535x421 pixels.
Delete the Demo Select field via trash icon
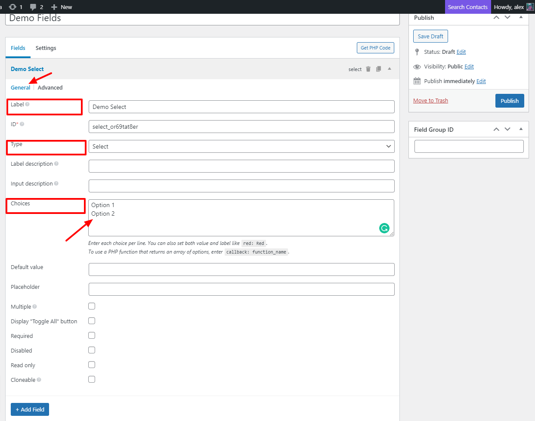[368, 69]
